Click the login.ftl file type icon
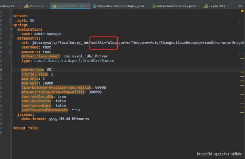245x159 pixels. (x=206, y=6)
